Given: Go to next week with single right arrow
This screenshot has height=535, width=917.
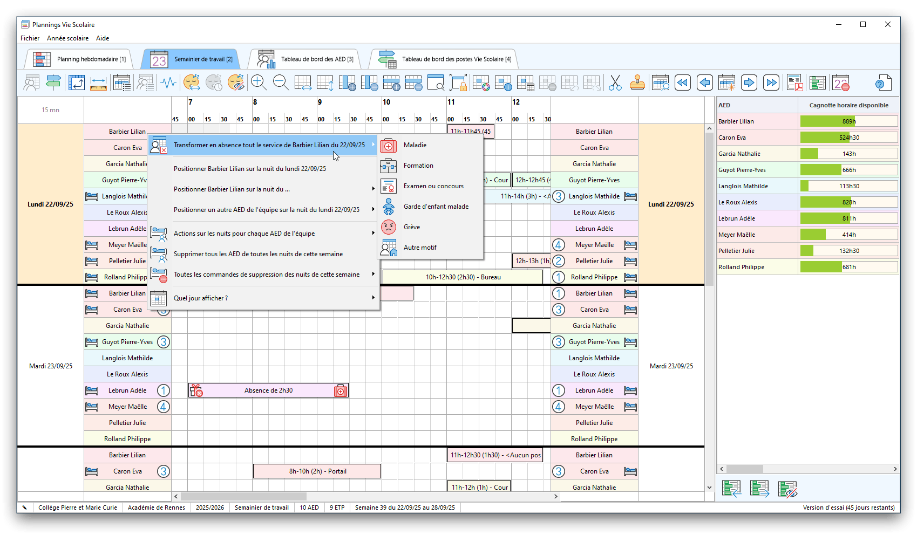Looking at the screenshot, I should tap(749, 83).
